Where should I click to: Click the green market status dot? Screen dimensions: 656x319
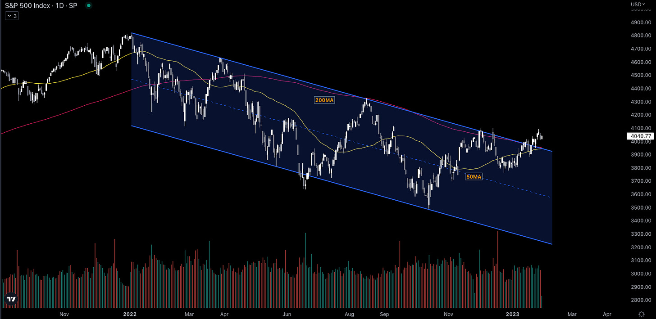(x=89, y=6)
